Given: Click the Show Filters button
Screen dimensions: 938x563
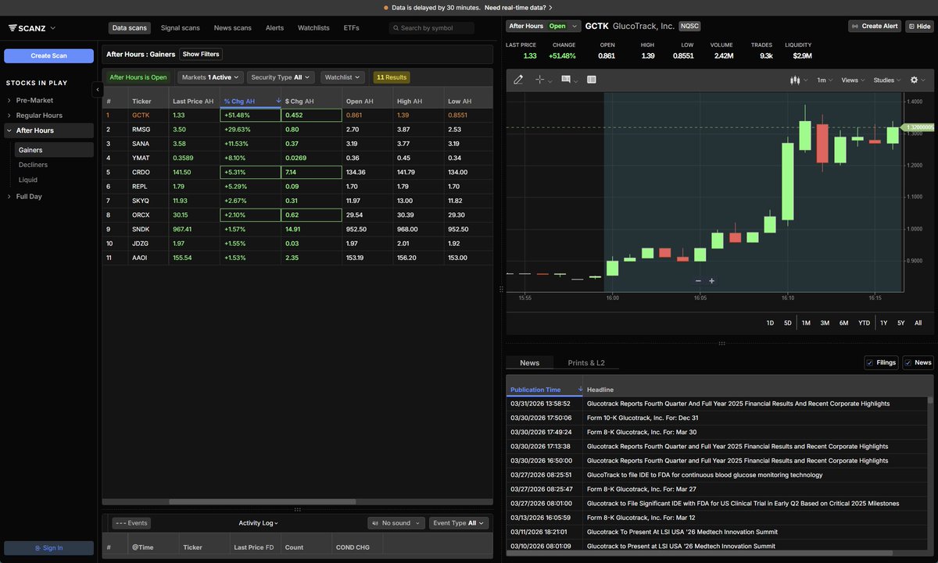Looking at the screenshot, I should point(201,54).
